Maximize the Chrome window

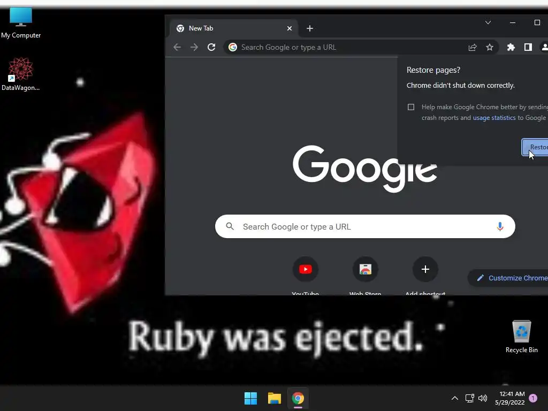[x=537, y=22]
